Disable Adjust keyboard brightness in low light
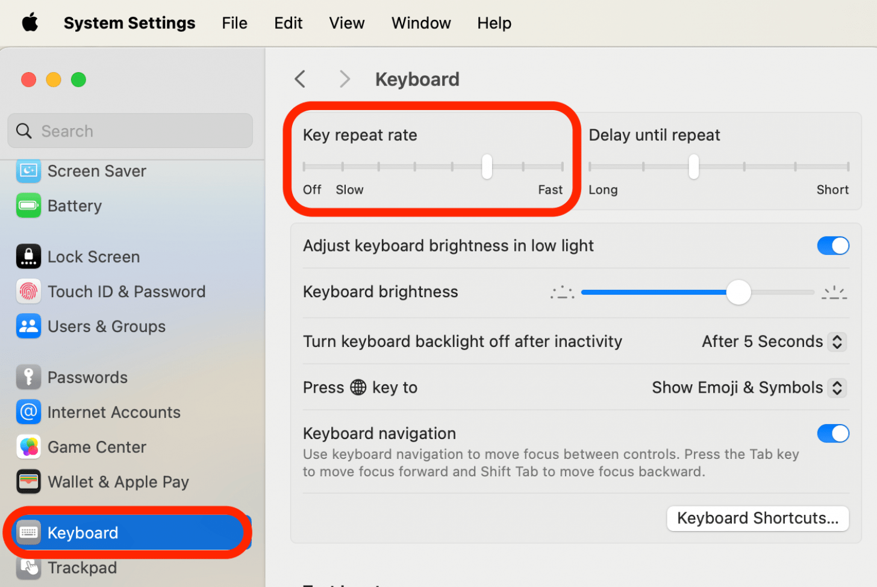 [x=833, y=245]
